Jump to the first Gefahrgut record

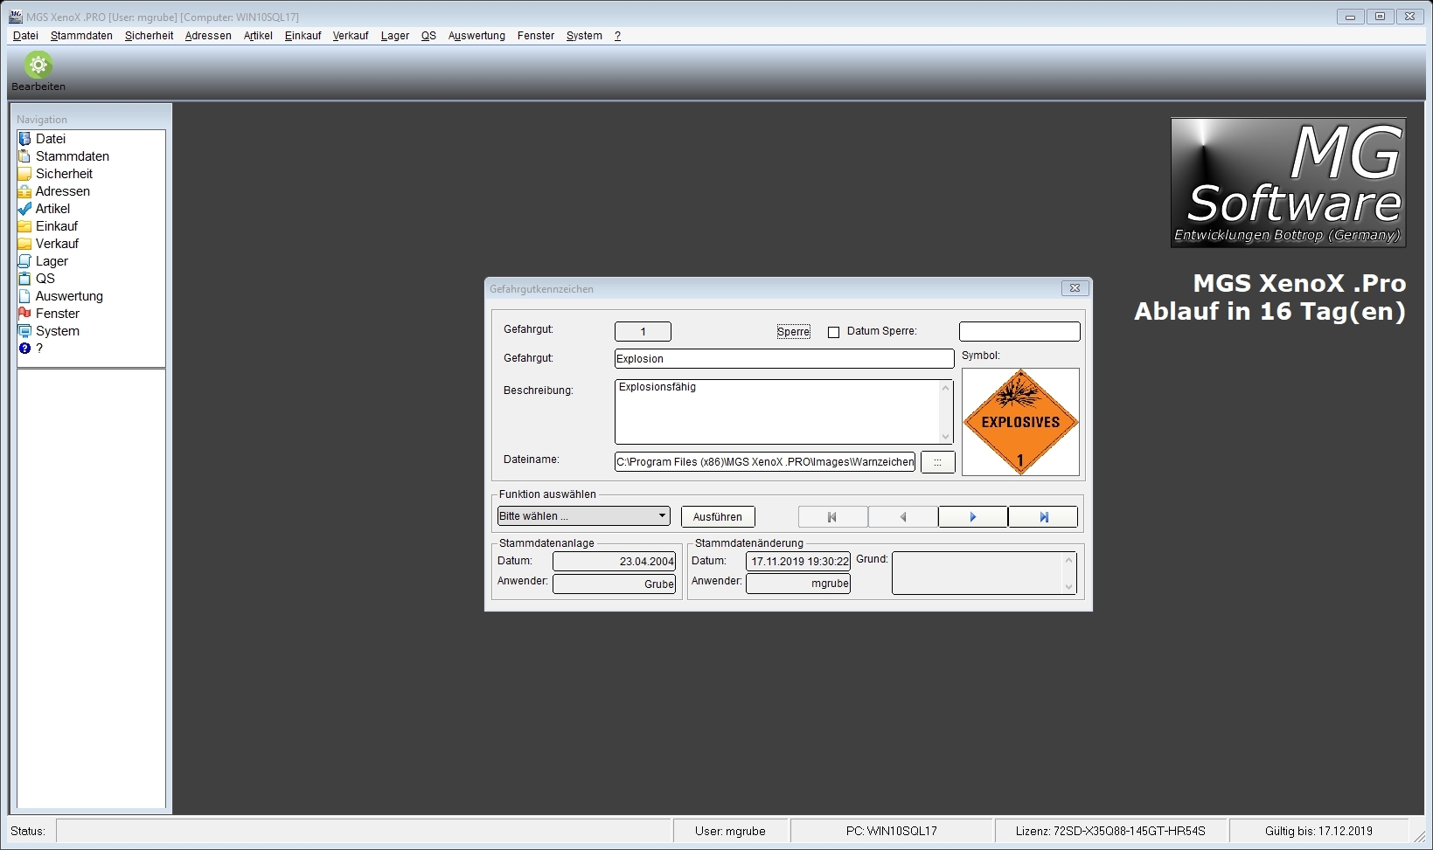[833, 517]
